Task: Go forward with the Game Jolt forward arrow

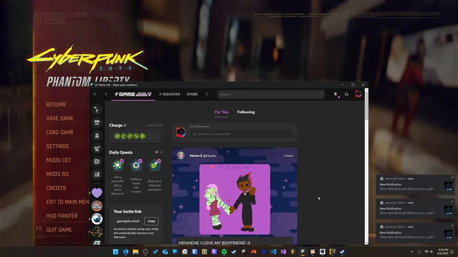Action: 106,94
